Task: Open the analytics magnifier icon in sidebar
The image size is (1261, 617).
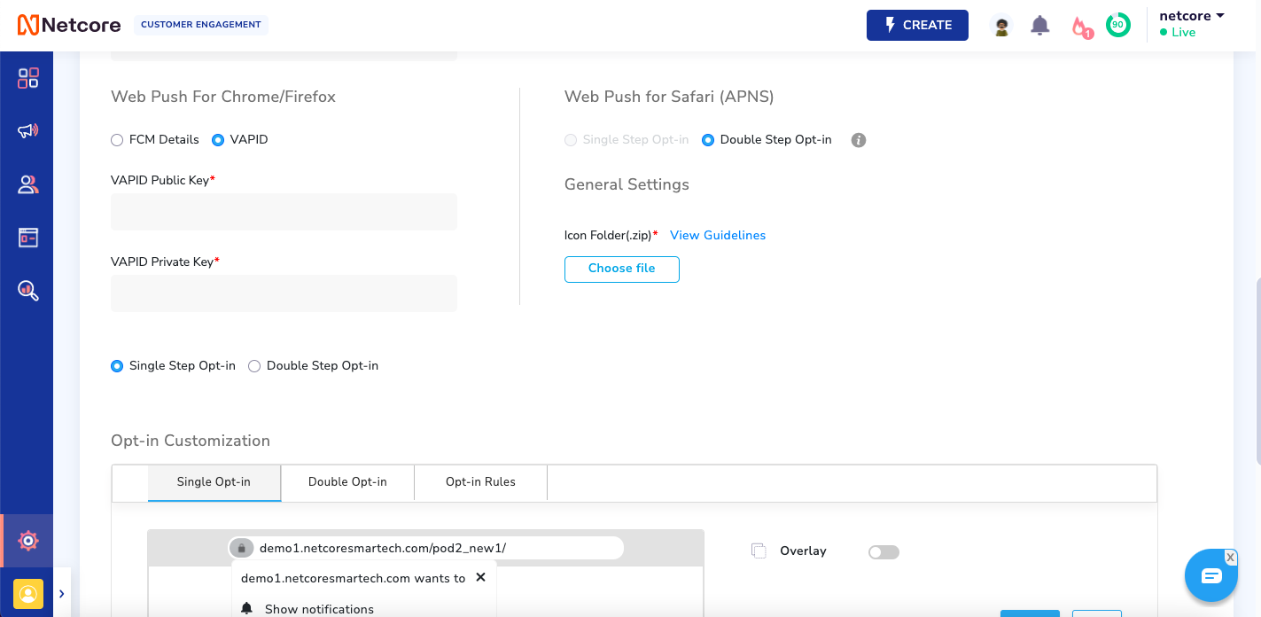Action: coord(28,291)
